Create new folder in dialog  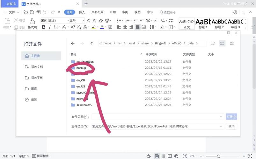pyautogui.click(x=213, y=43)
